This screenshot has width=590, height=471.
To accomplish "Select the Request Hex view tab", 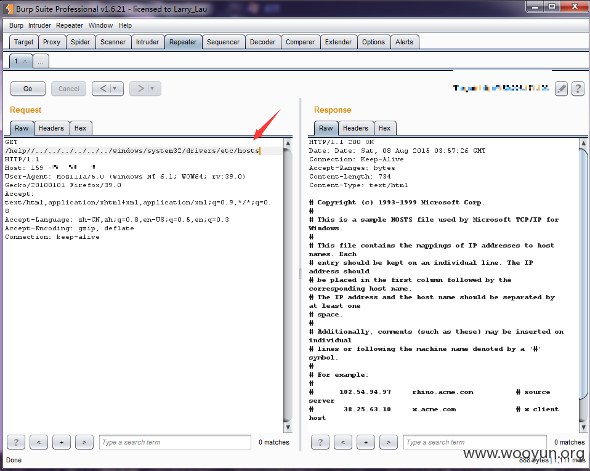I will [x=81, y=128].
